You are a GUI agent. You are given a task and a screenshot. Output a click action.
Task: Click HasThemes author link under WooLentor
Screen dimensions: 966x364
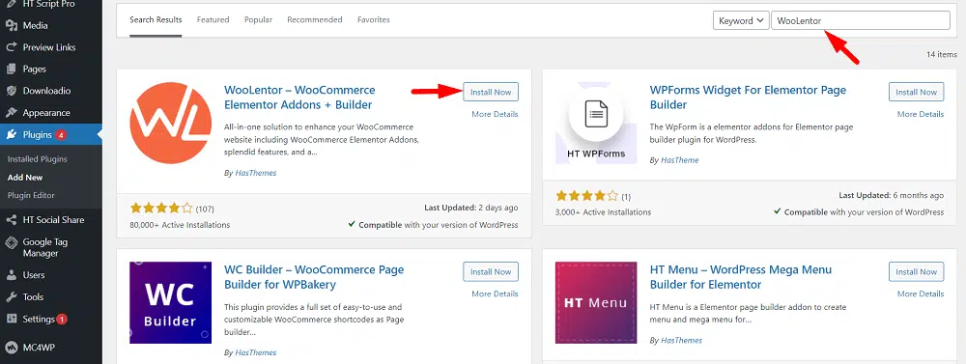tap(256, 173)
